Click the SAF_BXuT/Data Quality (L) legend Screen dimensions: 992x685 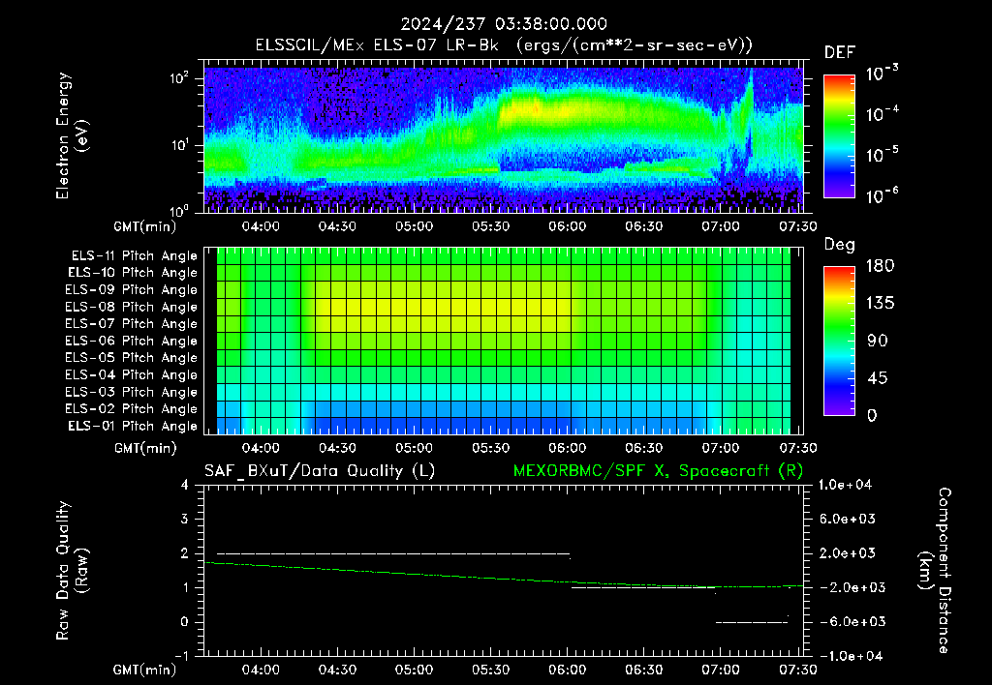[320, 471]
